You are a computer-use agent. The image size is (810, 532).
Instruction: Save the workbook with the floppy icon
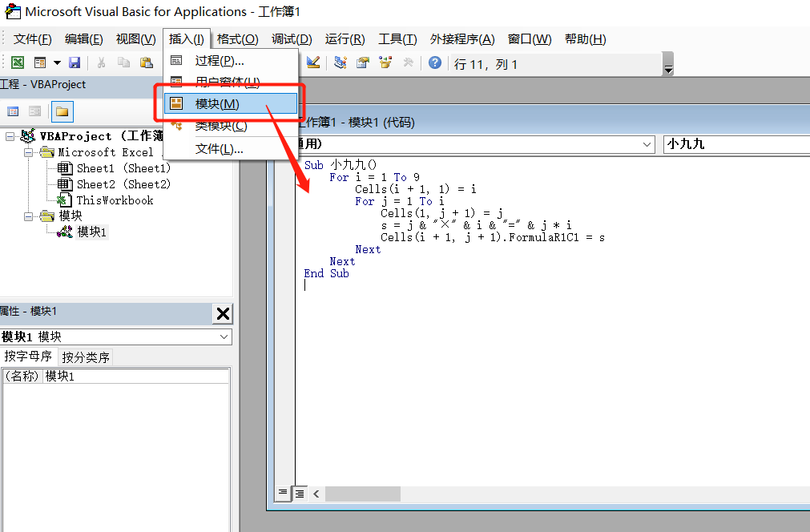[75, 62]
